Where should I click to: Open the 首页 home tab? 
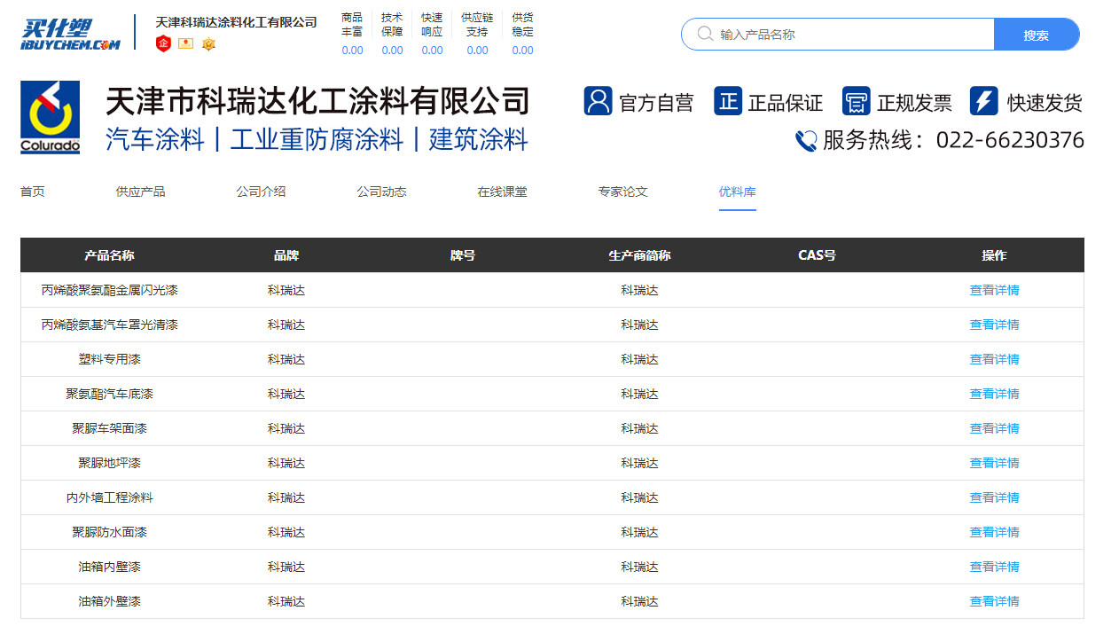[x=33, y=192]
